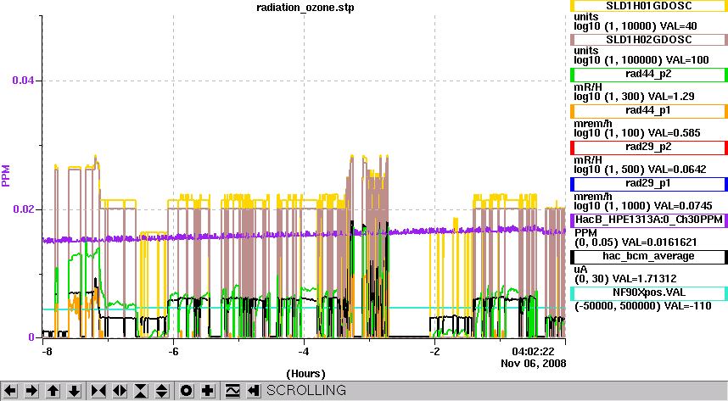Click the 0.02 y-axis tick label
The height and width of the screenshot is (401, 728).
point(23,209)
